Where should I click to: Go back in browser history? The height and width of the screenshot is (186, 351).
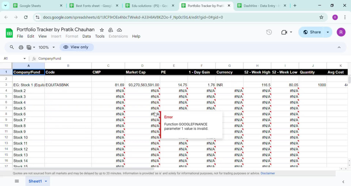pyautogui.click(x=6, y=17)
